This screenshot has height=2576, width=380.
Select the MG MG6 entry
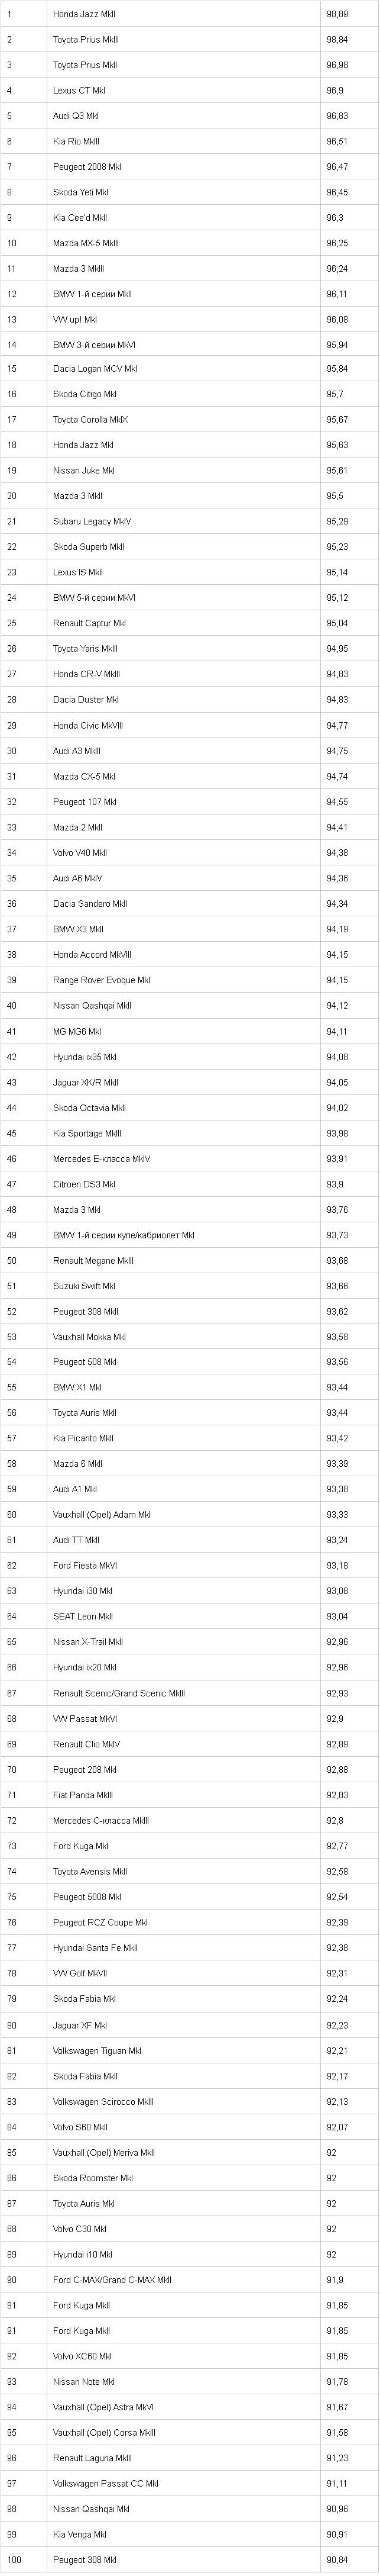(x=77, y=1031)
